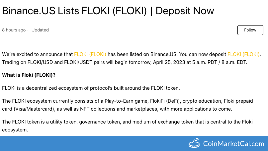
Task: Click the 'We're excited to announce' text
Action: tap(37, 54)
